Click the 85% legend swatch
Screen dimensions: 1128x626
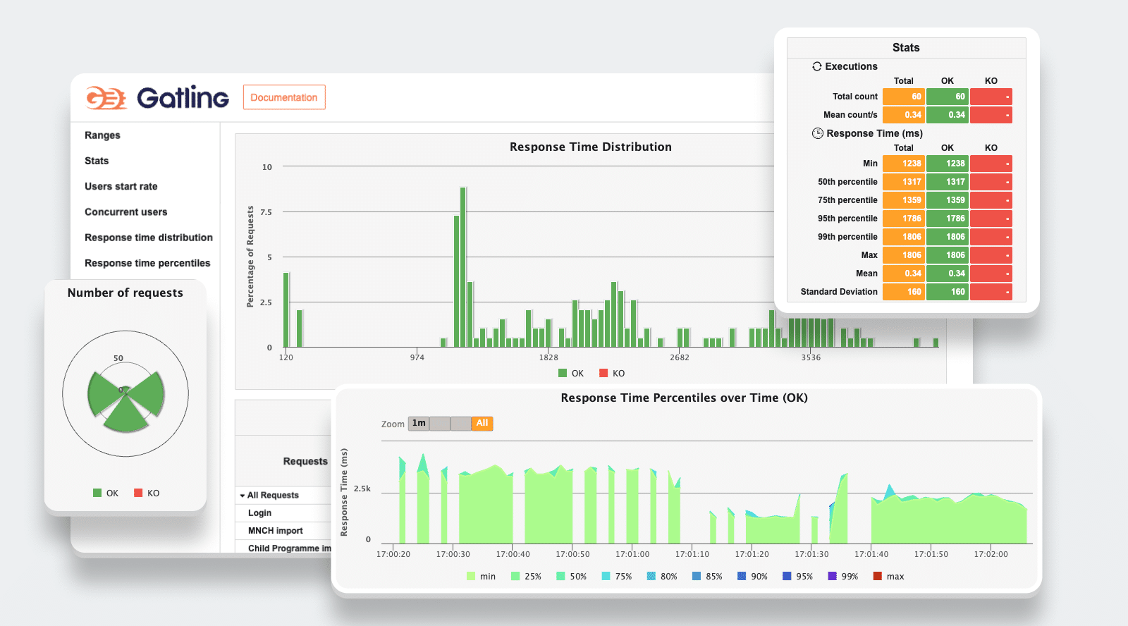697,576
